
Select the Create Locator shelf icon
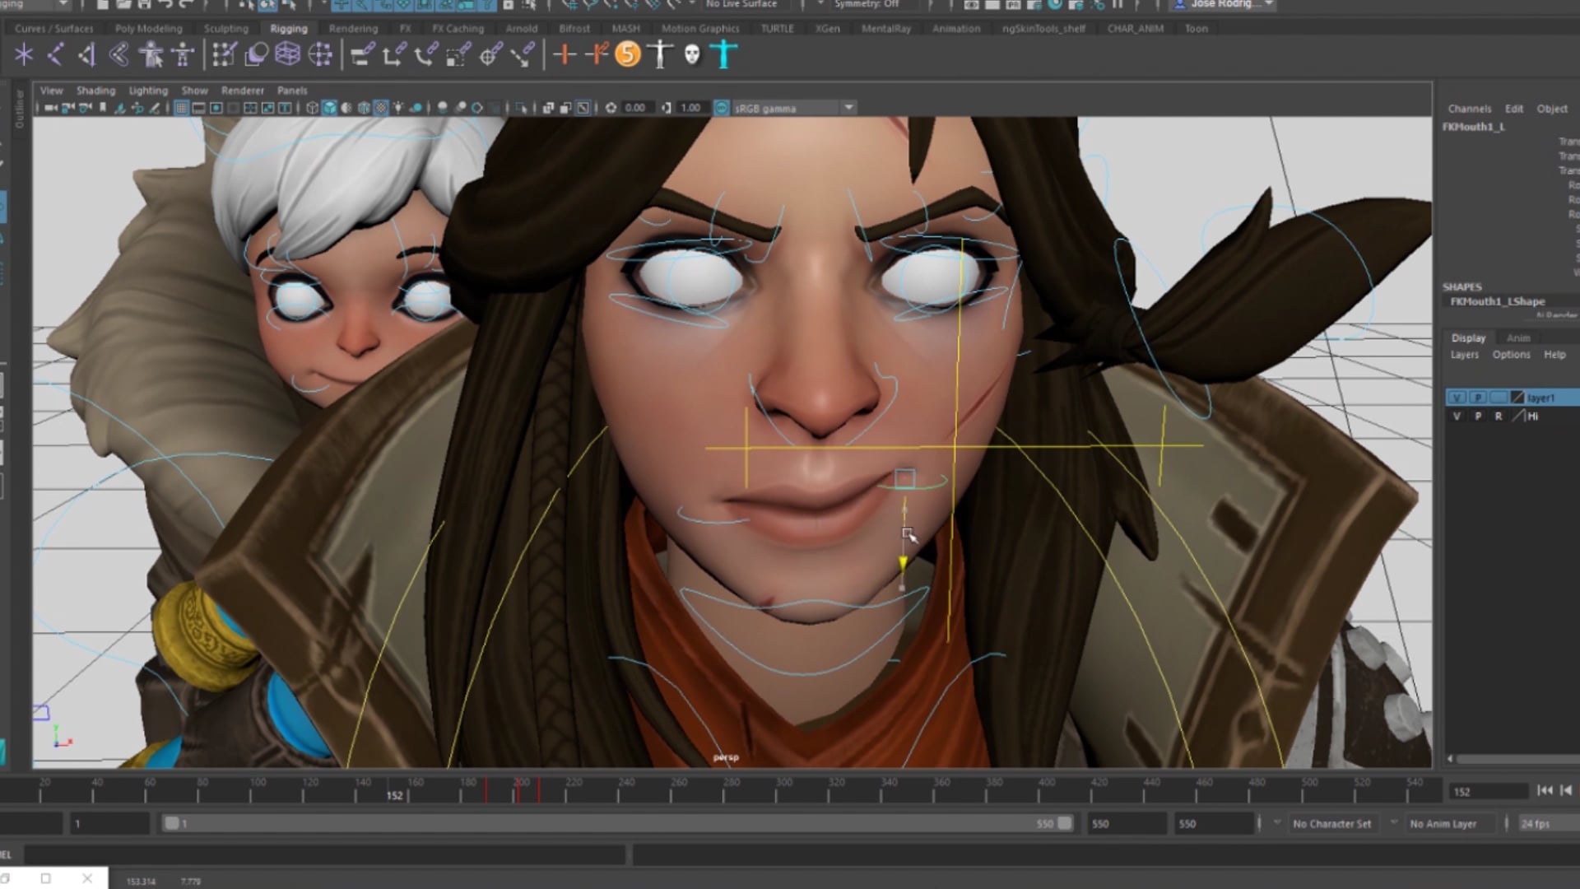[x=23, y=55]
